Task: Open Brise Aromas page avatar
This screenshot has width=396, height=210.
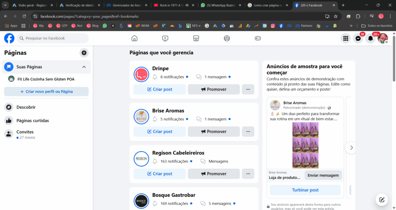Action: coord(141,117)
